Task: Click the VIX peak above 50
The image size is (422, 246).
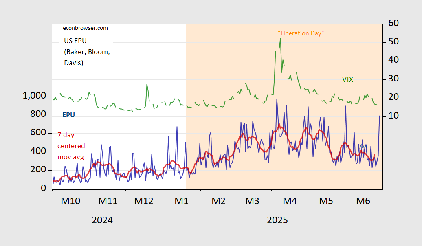Action: 280,39
